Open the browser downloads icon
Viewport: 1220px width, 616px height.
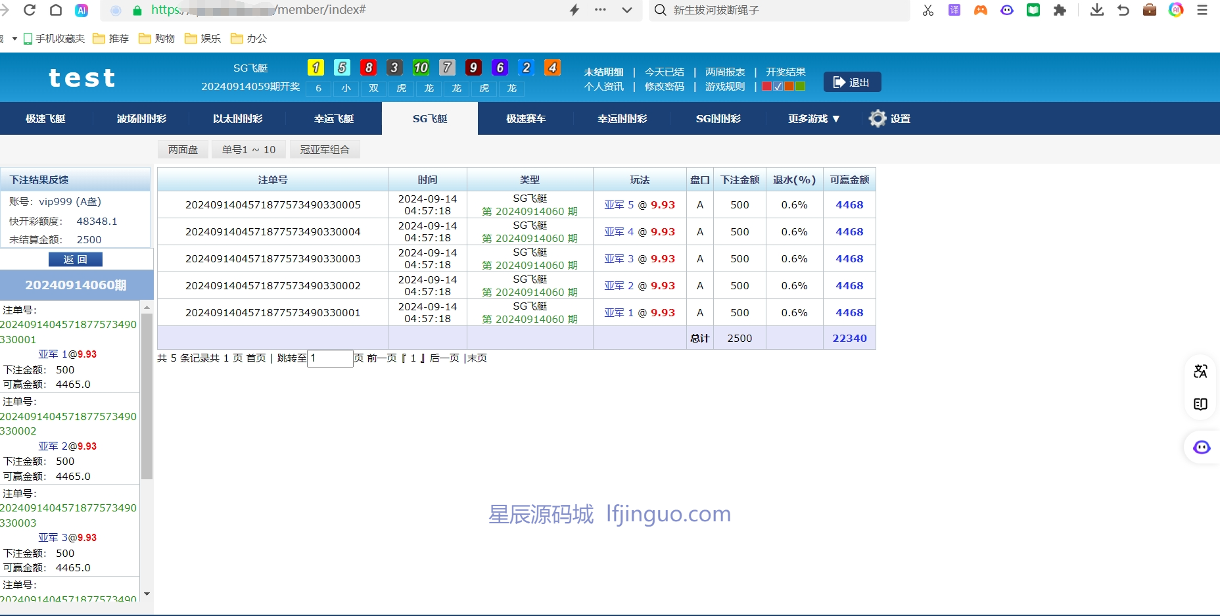[1097, 10]
